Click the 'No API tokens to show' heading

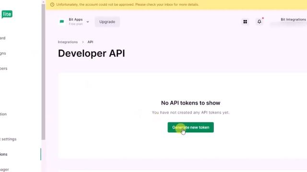[190, 103]
